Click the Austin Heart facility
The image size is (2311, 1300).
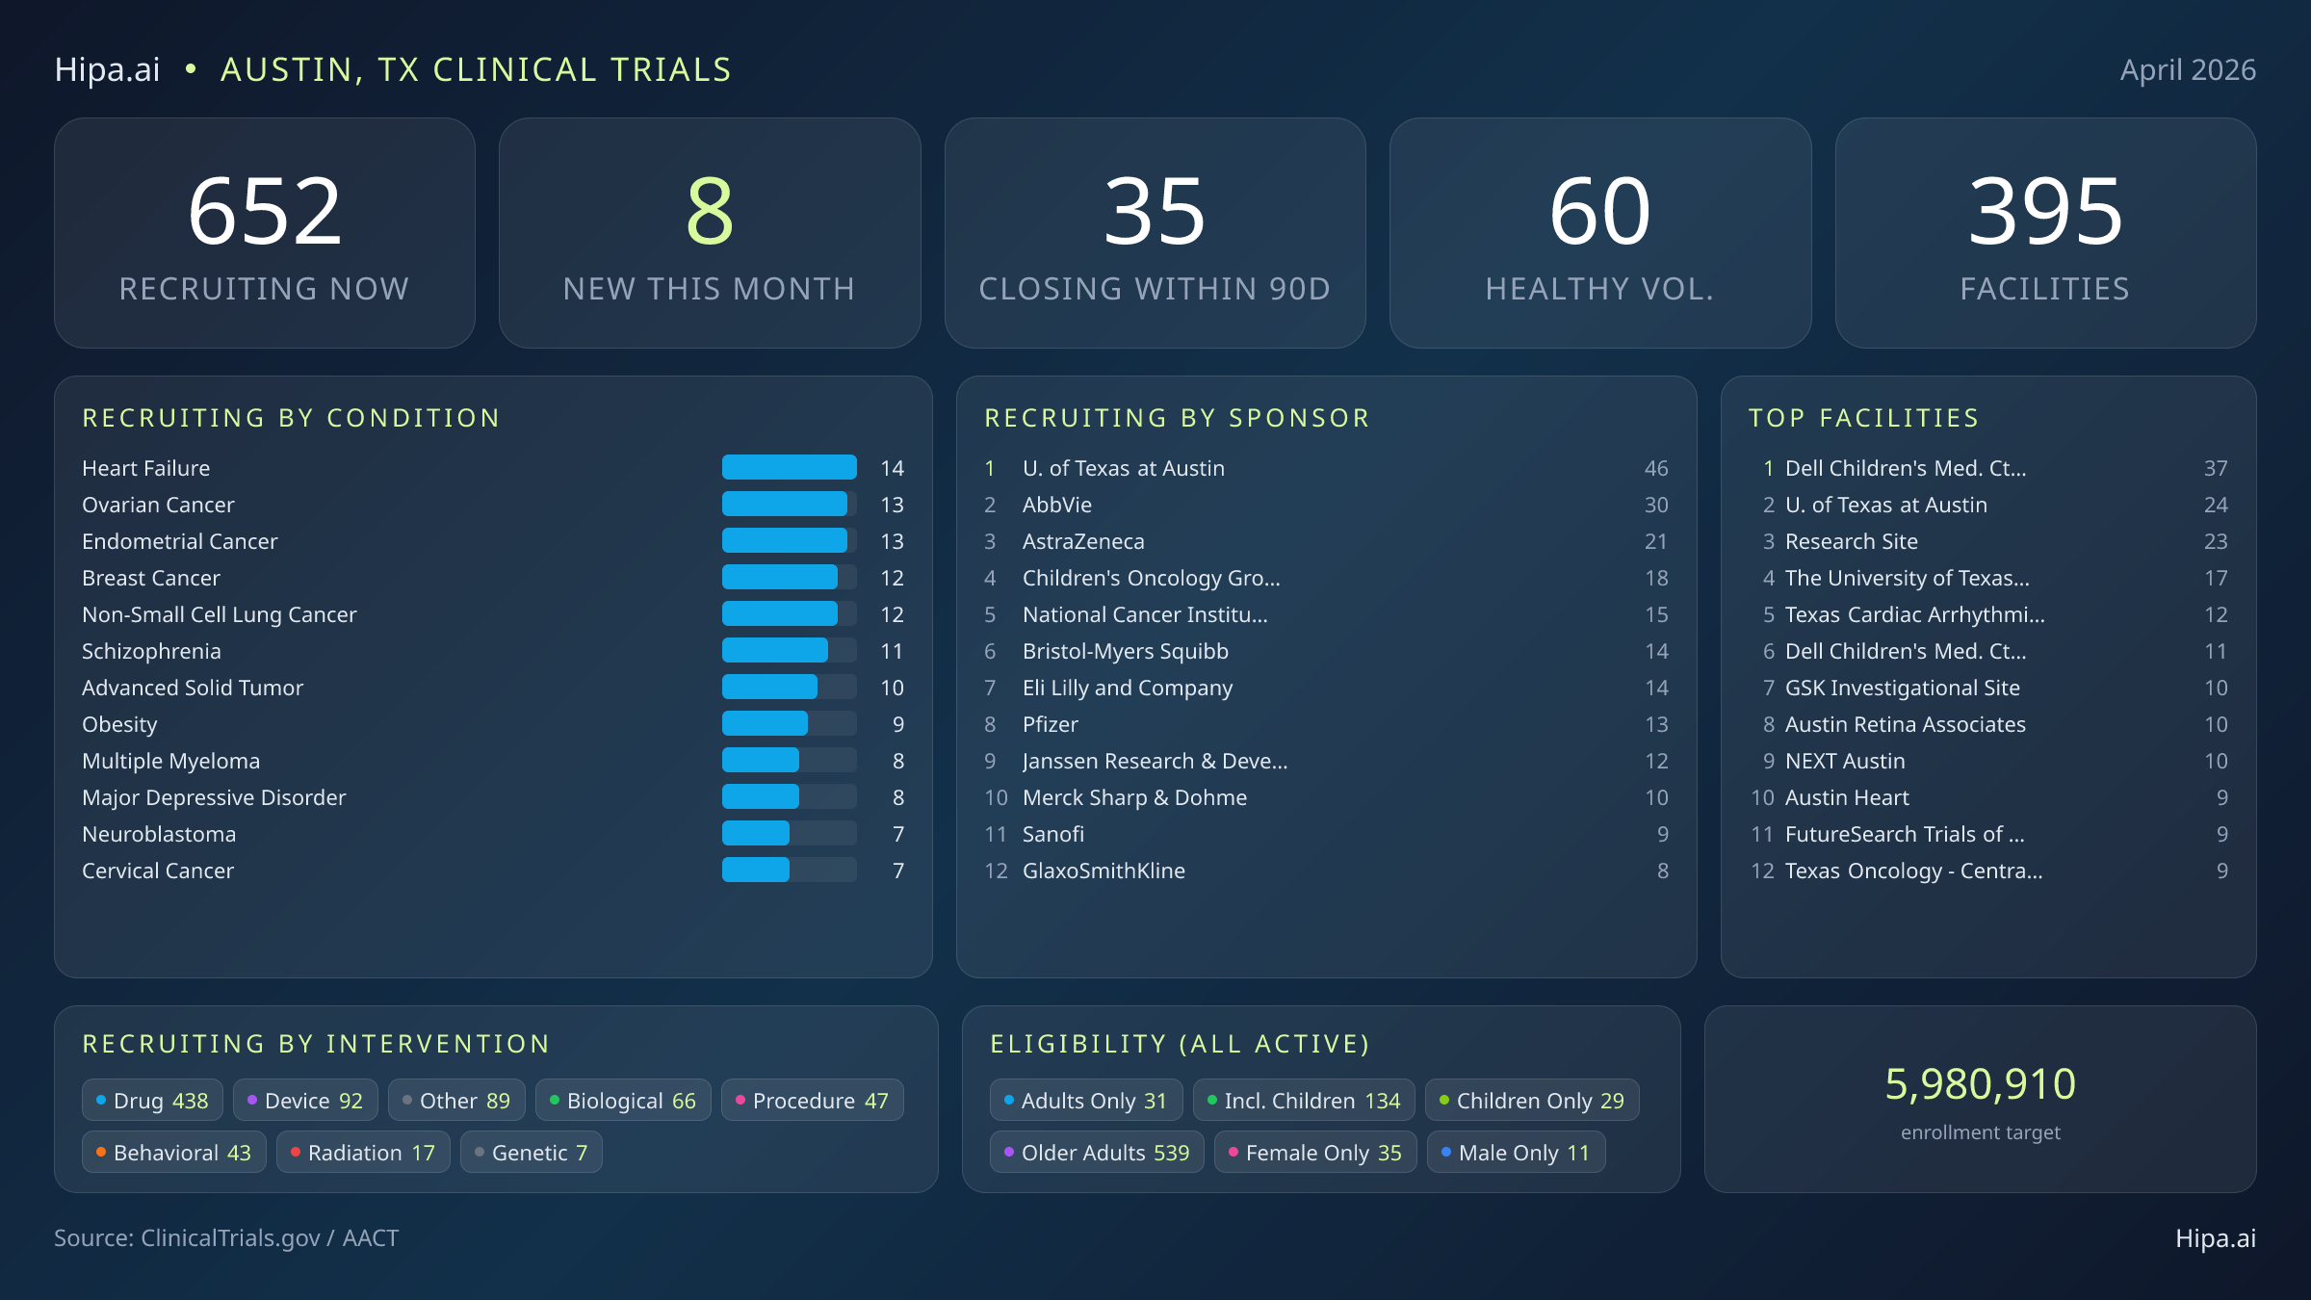click(1988, 797)
